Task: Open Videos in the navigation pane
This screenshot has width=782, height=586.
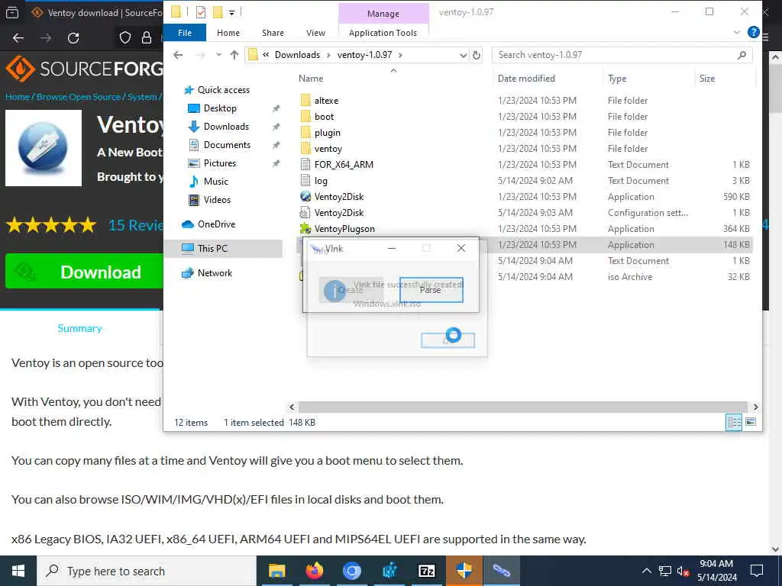Action: [217, 200]
